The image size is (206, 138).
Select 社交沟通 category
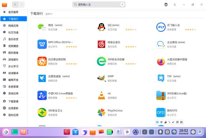pos(14,32)
